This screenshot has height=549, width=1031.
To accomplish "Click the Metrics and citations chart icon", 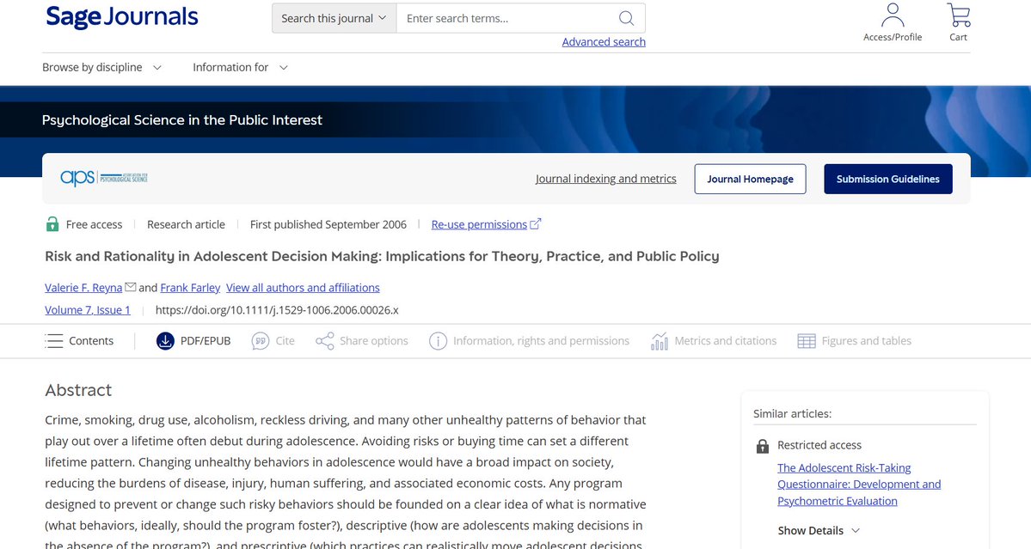I will pyautogui.click(x=660, y=341).
